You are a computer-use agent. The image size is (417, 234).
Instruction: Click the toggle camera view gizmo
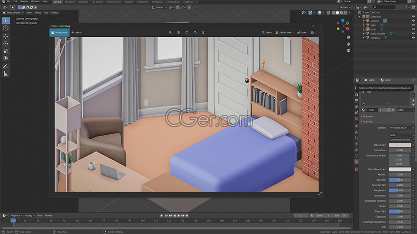(348, 51)
